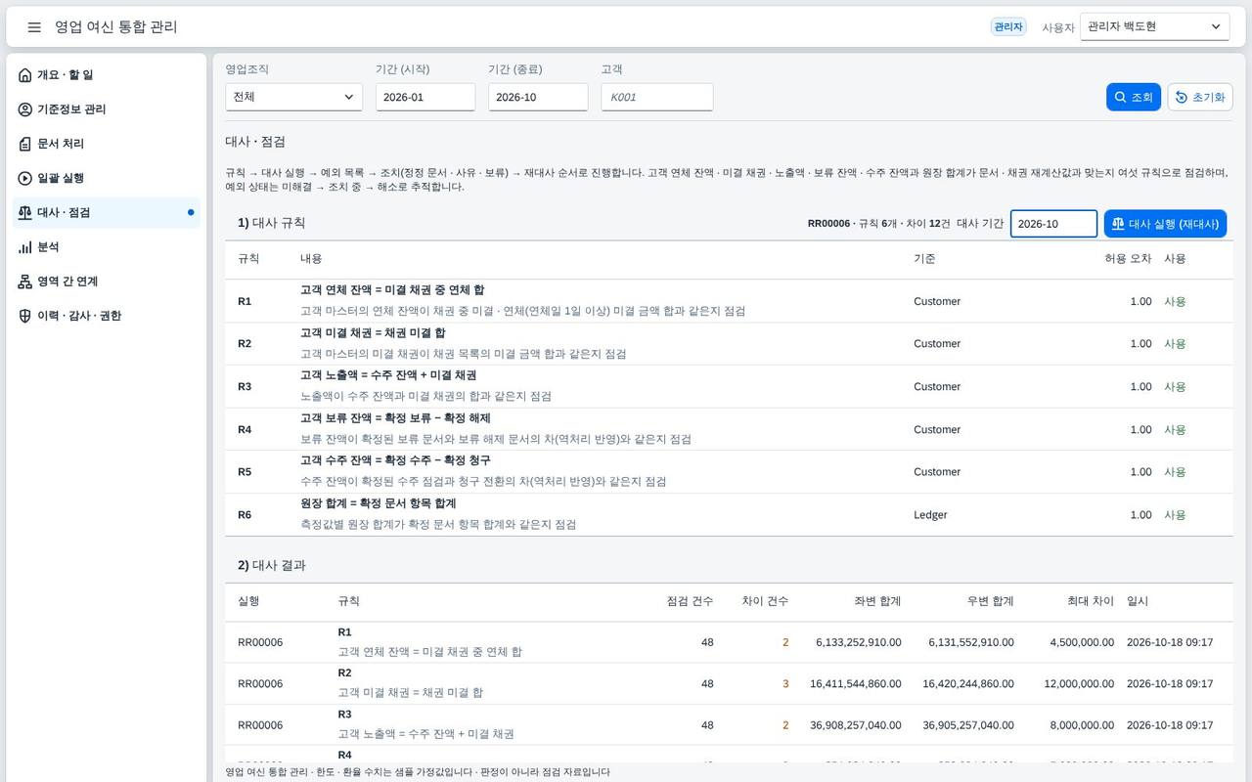Click the reset arrow icon in 초기화

(x=1182, y=97)
